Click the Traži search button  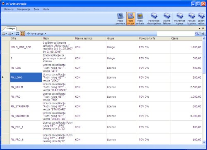pos(200,33)
